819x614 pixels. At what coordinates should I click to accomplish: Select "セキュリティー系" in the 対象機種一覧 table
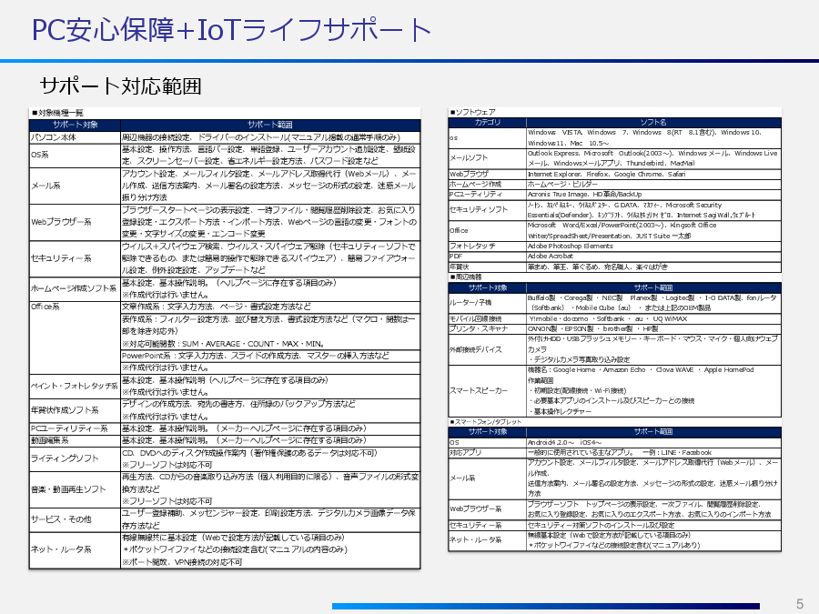pos(61,258)
